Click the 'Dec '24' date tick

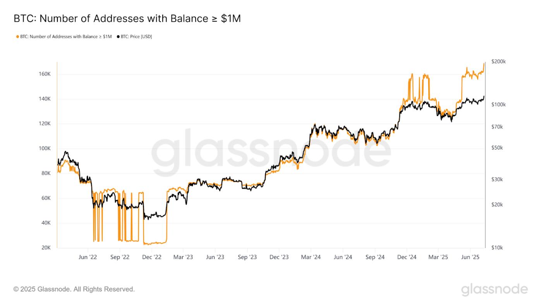click(406, 257)
